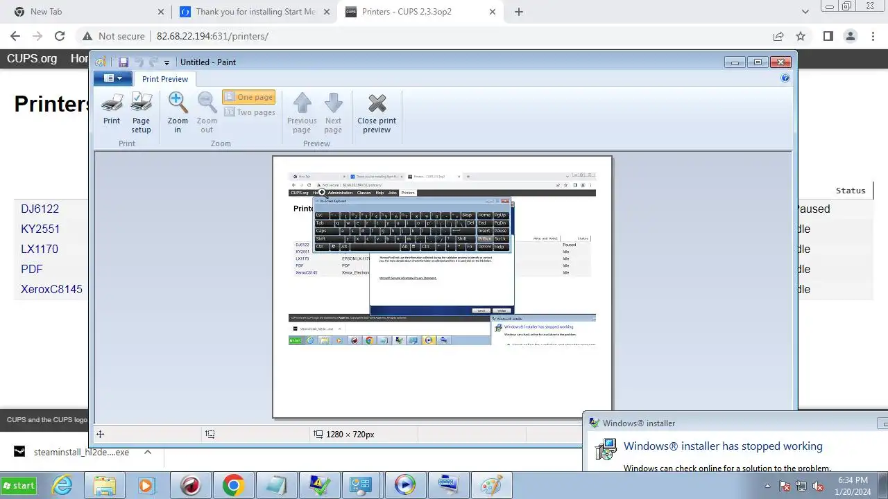Viewport: 888px width, 499px height.
Task: Open Windows Media Player orange taskbar icon
Action: (147, 485)
